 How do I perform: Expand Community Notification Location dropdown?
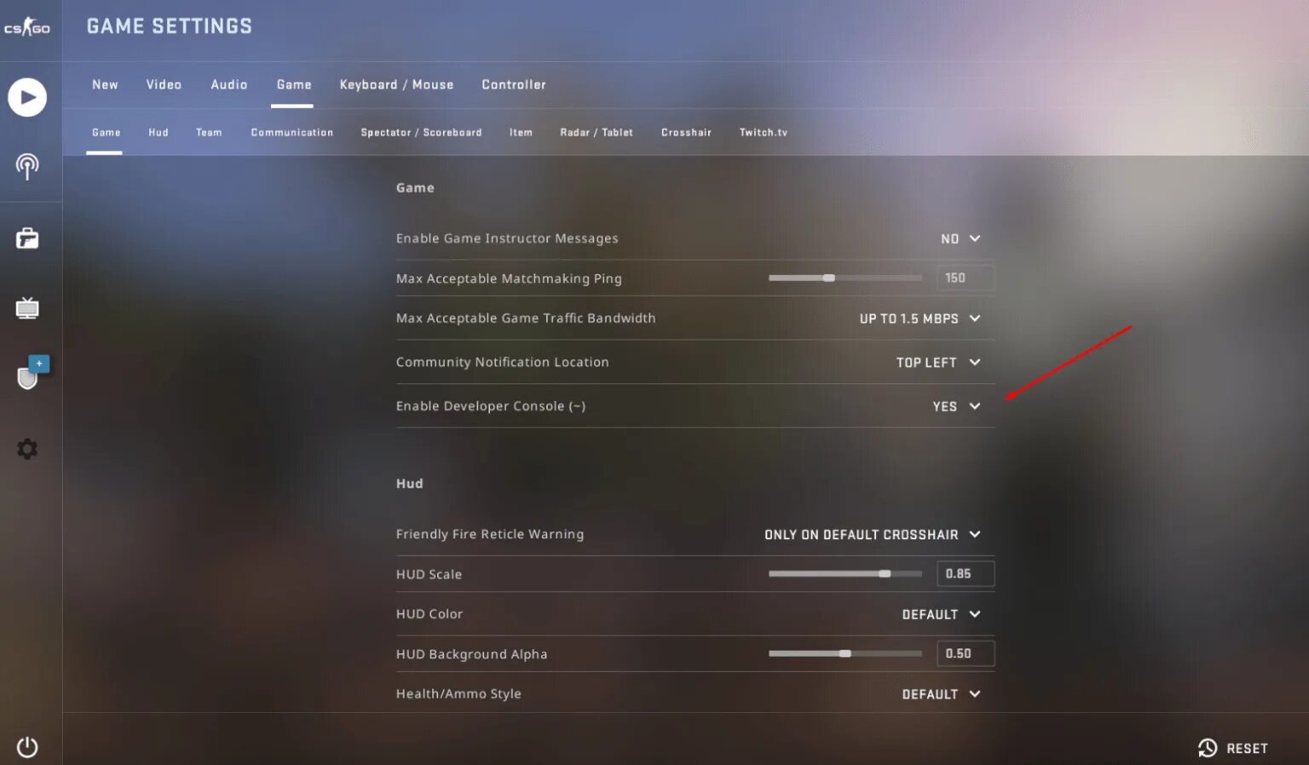pyautogui.click(x=938, y=362)
